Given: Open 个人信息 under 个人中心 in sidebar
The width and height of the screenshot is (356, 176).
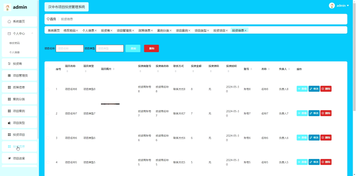Looking at the screenshot, I should (x=14, y=52).
